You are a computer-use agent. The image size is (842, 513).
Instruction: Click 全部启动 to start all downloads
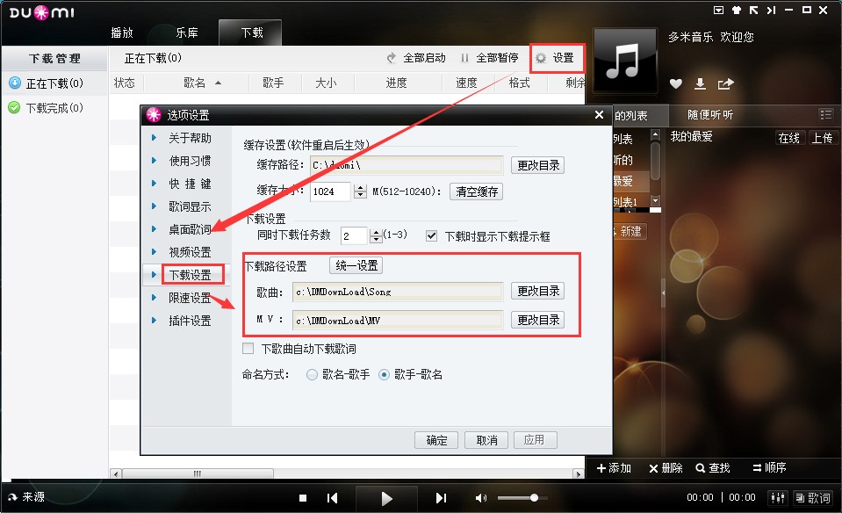coord(416,58)
